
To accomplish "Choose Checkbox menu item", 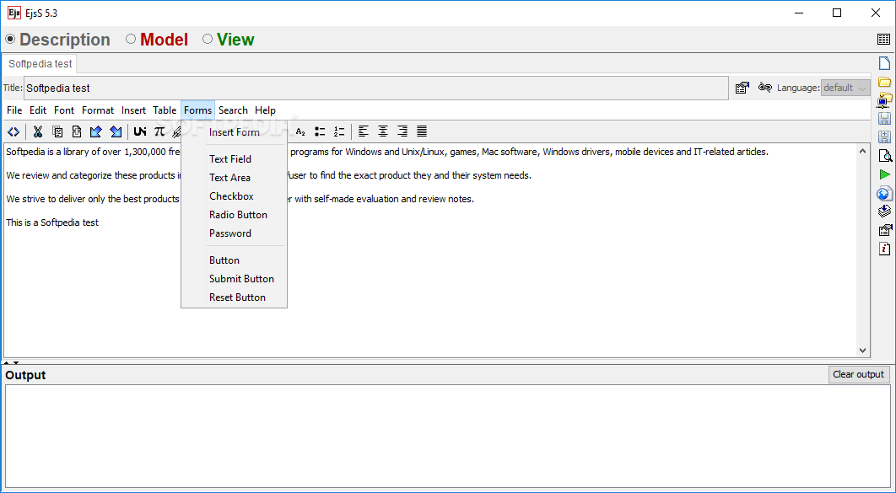I will [234, 196].
